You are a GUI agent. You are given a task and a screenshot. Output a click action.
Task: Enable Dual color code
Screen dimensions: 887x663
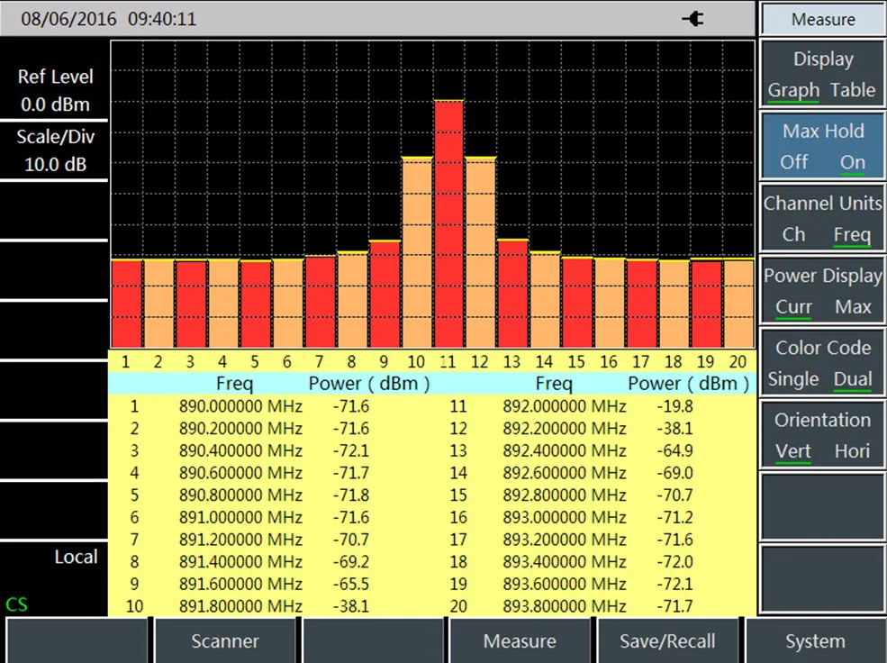(853, 379)
